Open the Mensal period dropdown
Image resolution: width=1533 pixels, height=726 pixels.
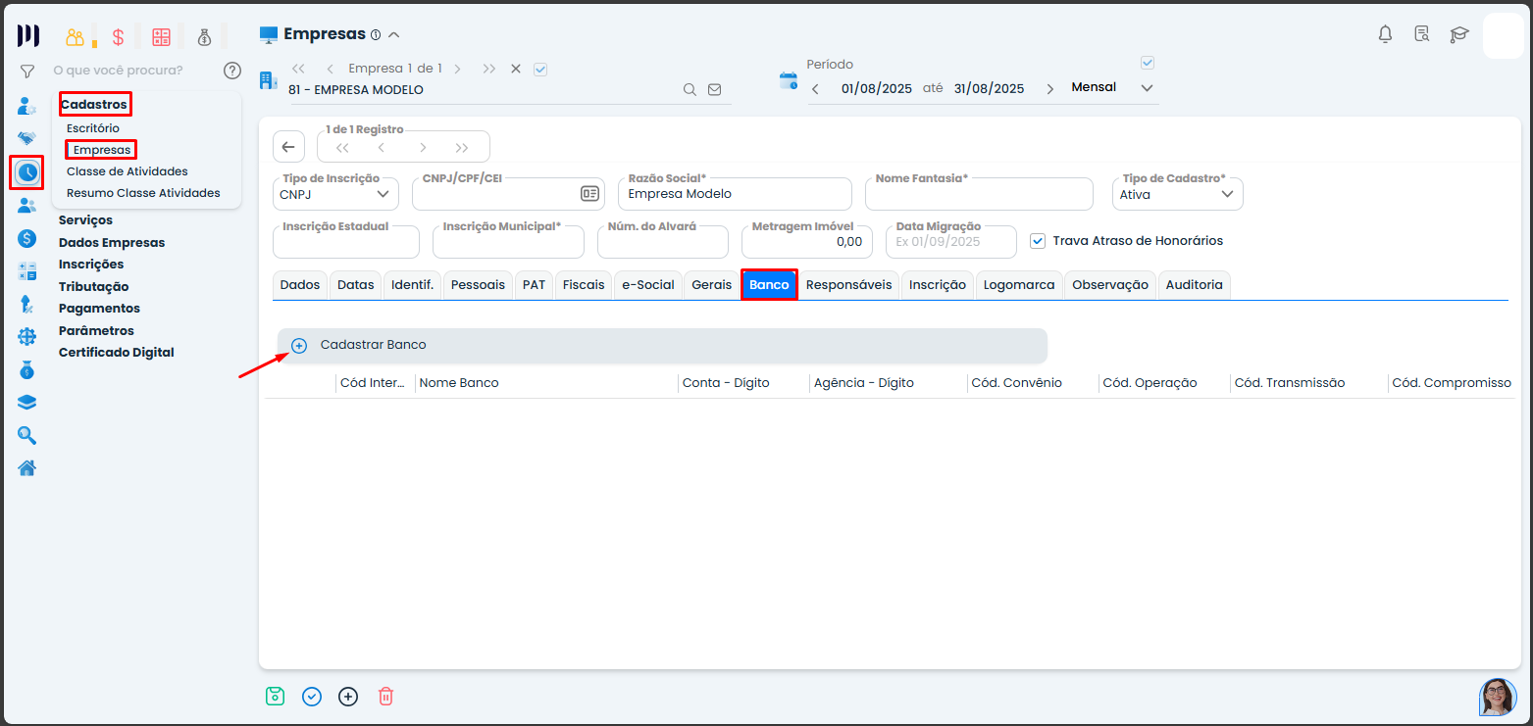[x=1112, y=88]
